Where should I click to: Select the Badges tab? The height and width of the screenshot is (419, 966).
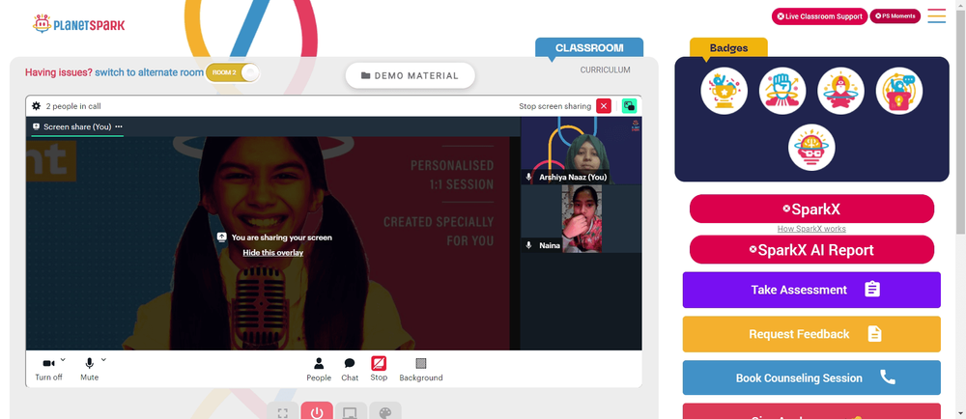click(728, 48)
